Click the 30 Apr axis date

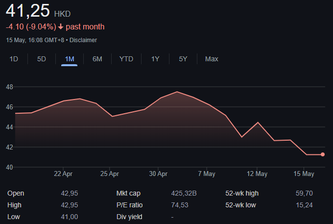pos(158,174)
